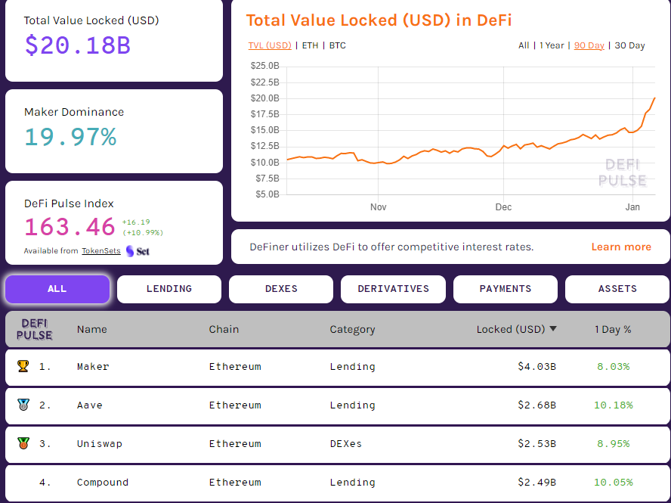Image resolution: width=671 pixels, height=503 pixels.
Task: Open the DEXES category tab
Action: click(x=281, y=289)
